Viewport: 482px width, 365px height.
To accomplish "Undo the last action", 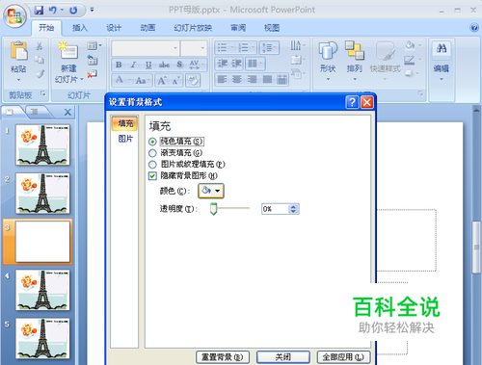I will pyautogui.click(x=53, y=11).
